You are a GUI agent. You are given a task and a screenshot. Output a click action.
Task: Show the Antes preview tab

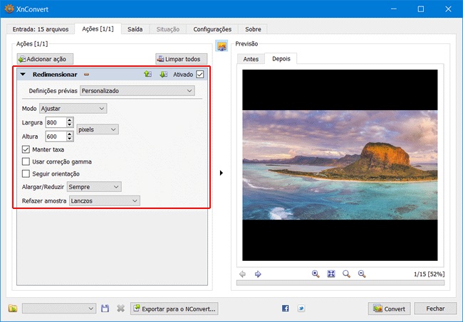[x=250, y=59]
